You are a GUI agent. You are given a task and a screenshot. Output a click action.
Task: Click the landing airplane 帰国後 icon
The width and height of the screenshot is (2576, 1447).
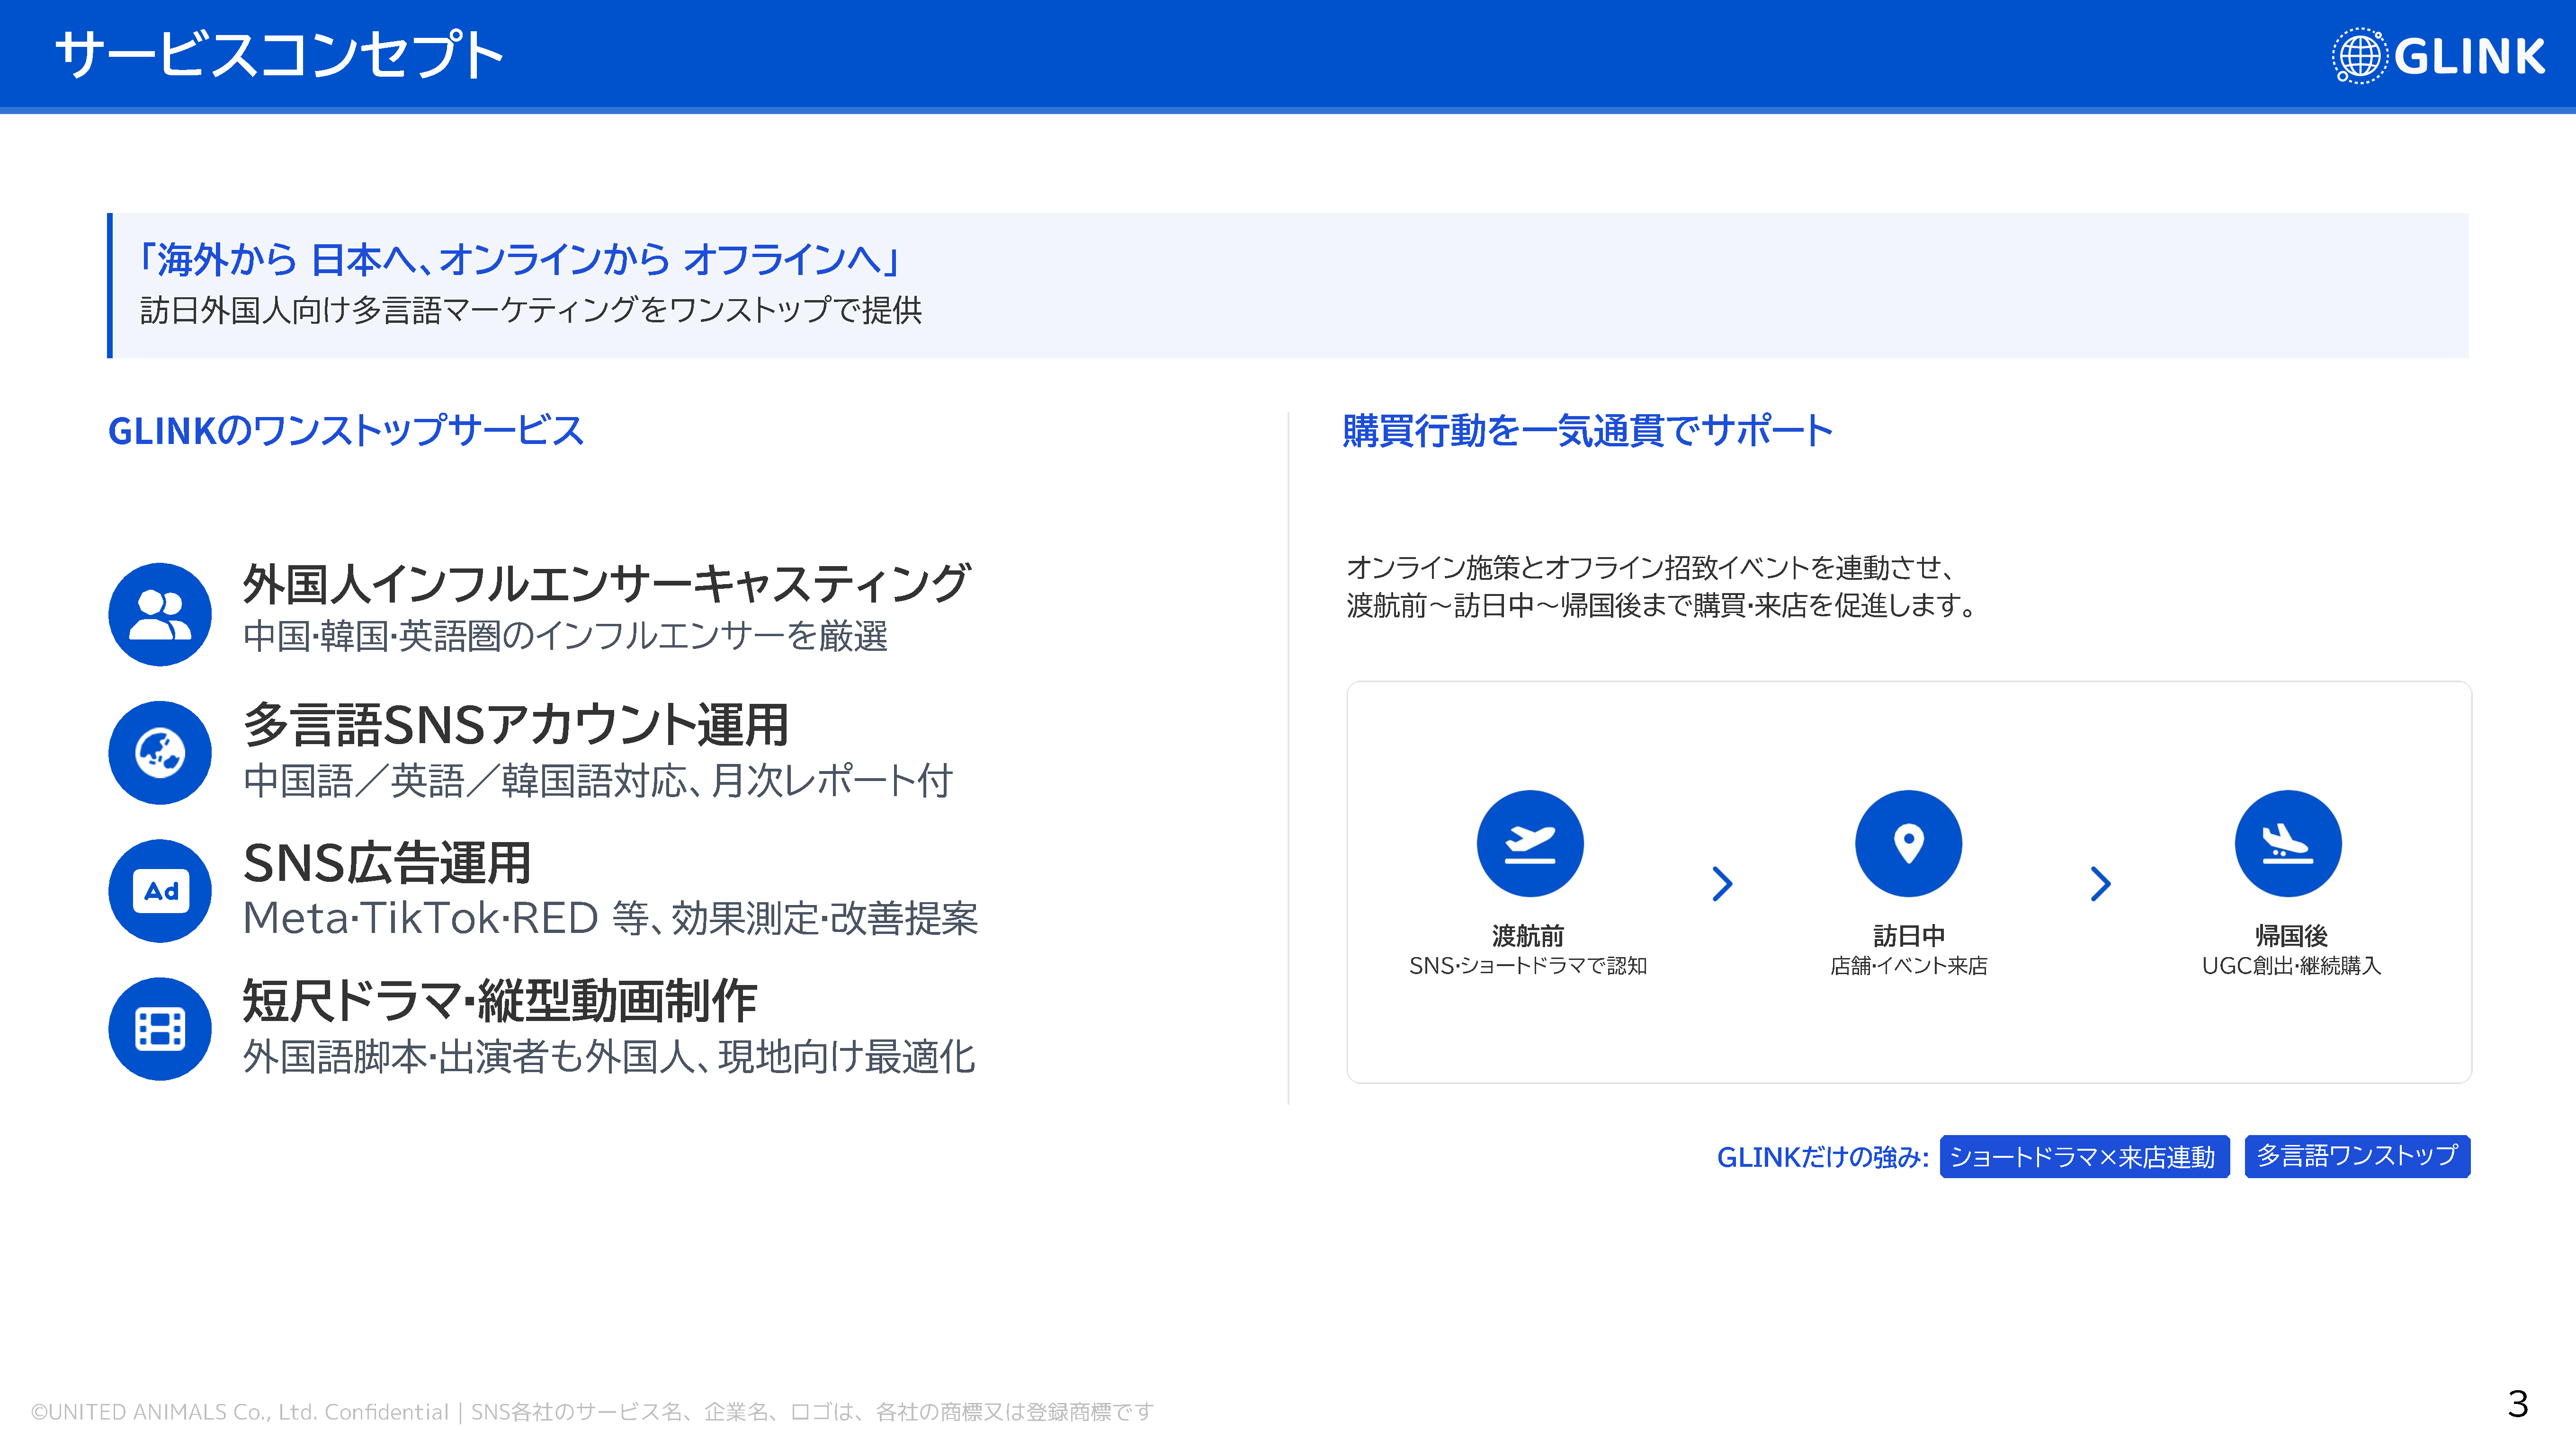tap(2287, 843)
